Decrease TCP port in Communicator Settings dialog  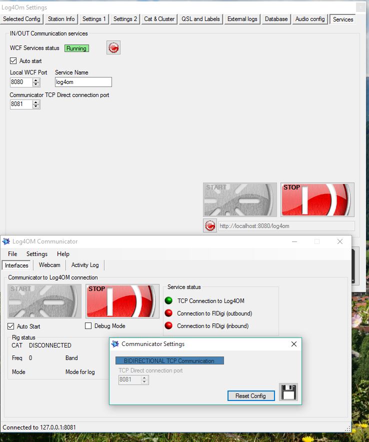tap(144, 381)
